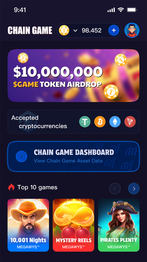147x262 pixels.
Task: Go to previous games with left arrow
Action: click(x=115, y=188)
